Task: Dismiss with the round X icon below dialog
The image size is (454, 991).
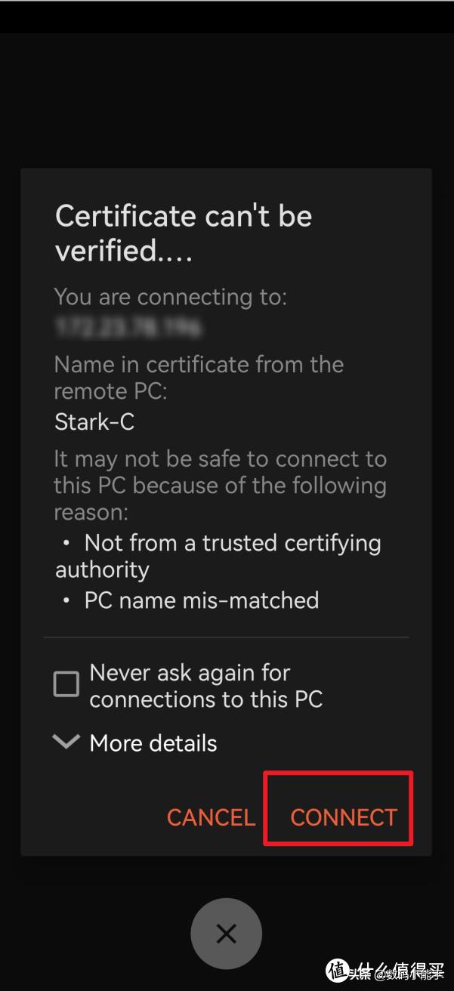Action: click(x=226, y=934)
